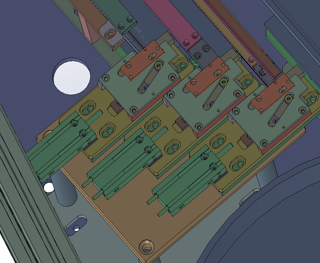Select lever link arm on leftmost green plate

[151, 77]
